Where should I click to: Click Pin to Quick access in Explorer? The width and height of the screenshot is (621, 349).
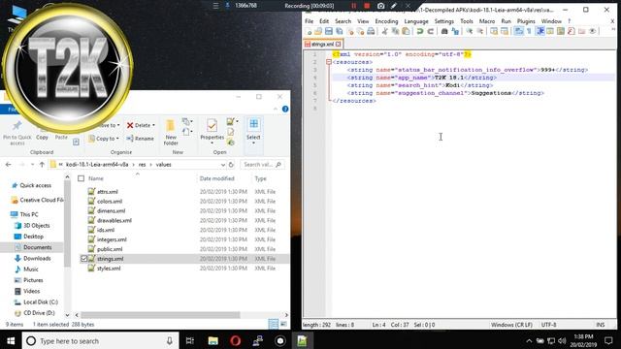click(x=17, y=133)
